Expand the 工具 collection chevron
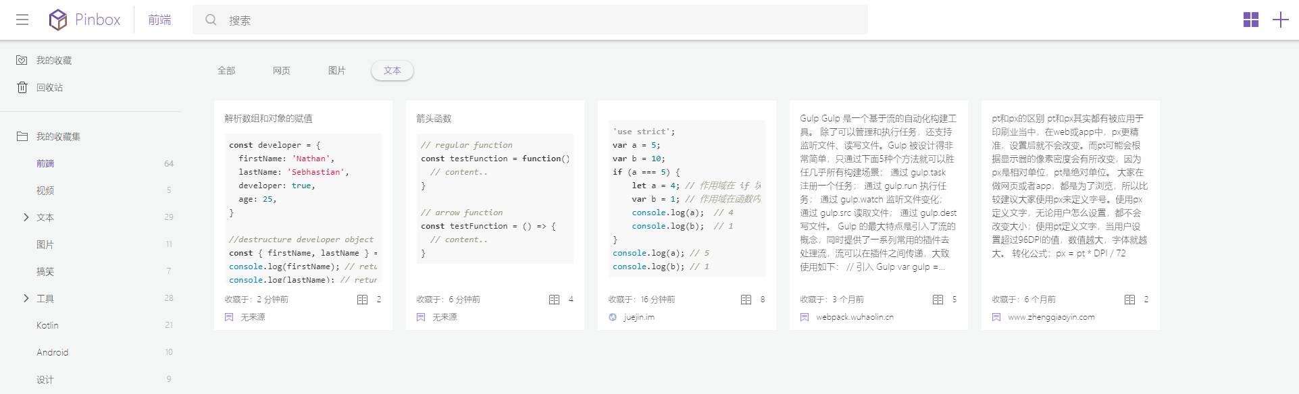Screen dimensions: 1299x394 pyautogui.click(x=26, y=298)
